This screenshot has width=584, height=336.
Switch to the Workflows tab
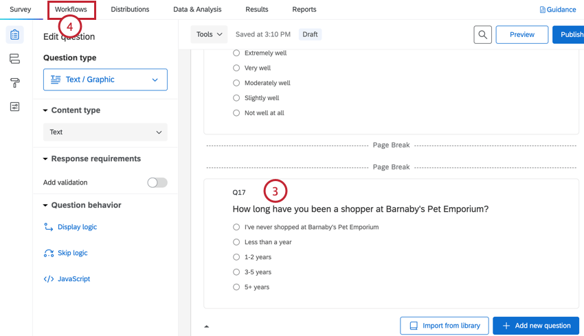71,10
